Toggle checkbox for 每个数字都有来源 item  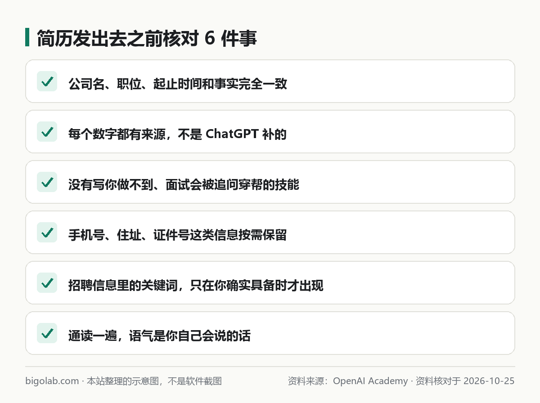47,132
